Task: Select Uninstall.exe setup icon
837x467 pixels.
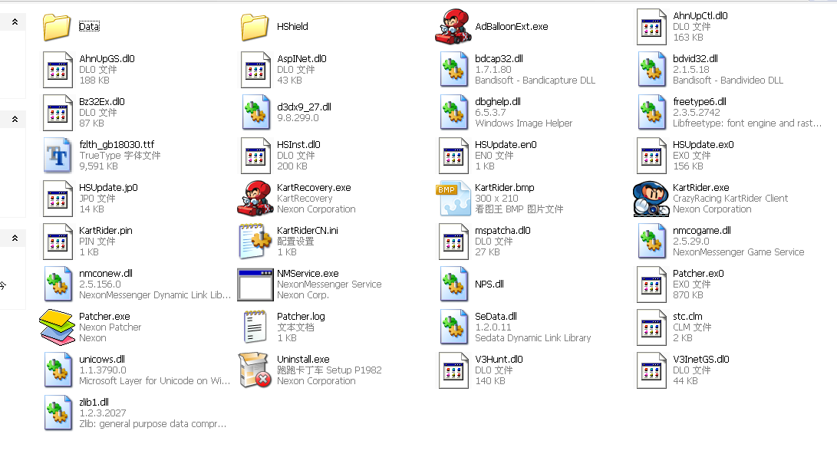Action: (255, 370)
